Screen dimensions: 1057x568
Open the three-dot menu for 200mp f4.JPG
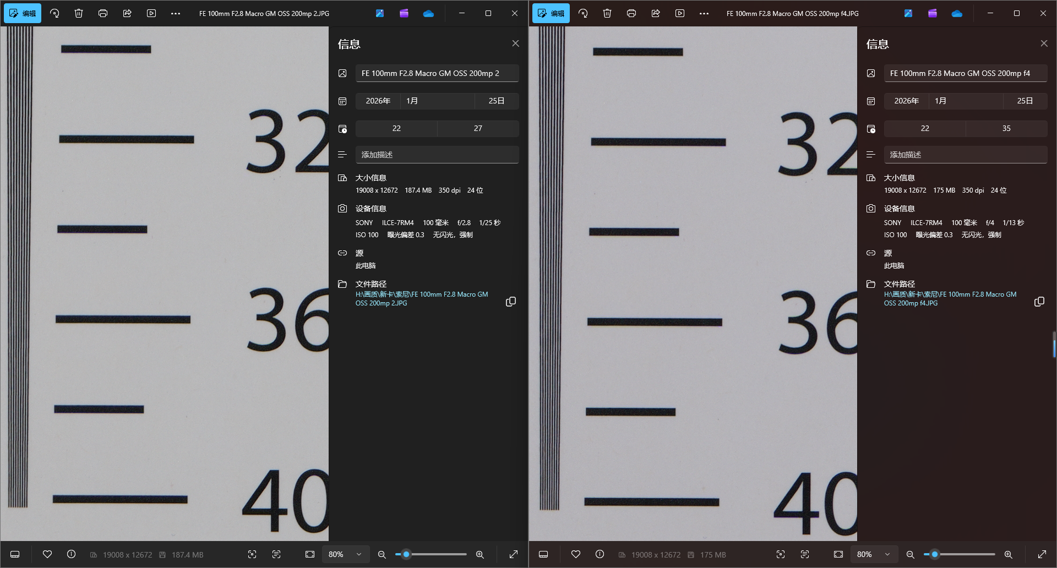tap(704, 13)
